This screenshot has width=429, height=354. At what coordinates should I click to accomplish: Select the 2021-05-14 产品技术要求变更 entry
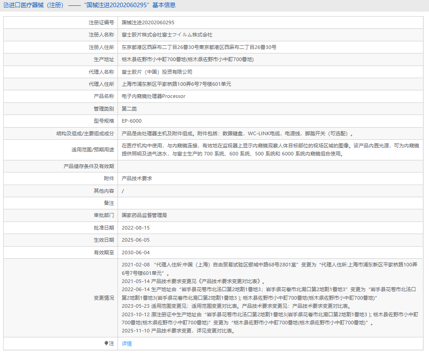click(x=194, y=281)
